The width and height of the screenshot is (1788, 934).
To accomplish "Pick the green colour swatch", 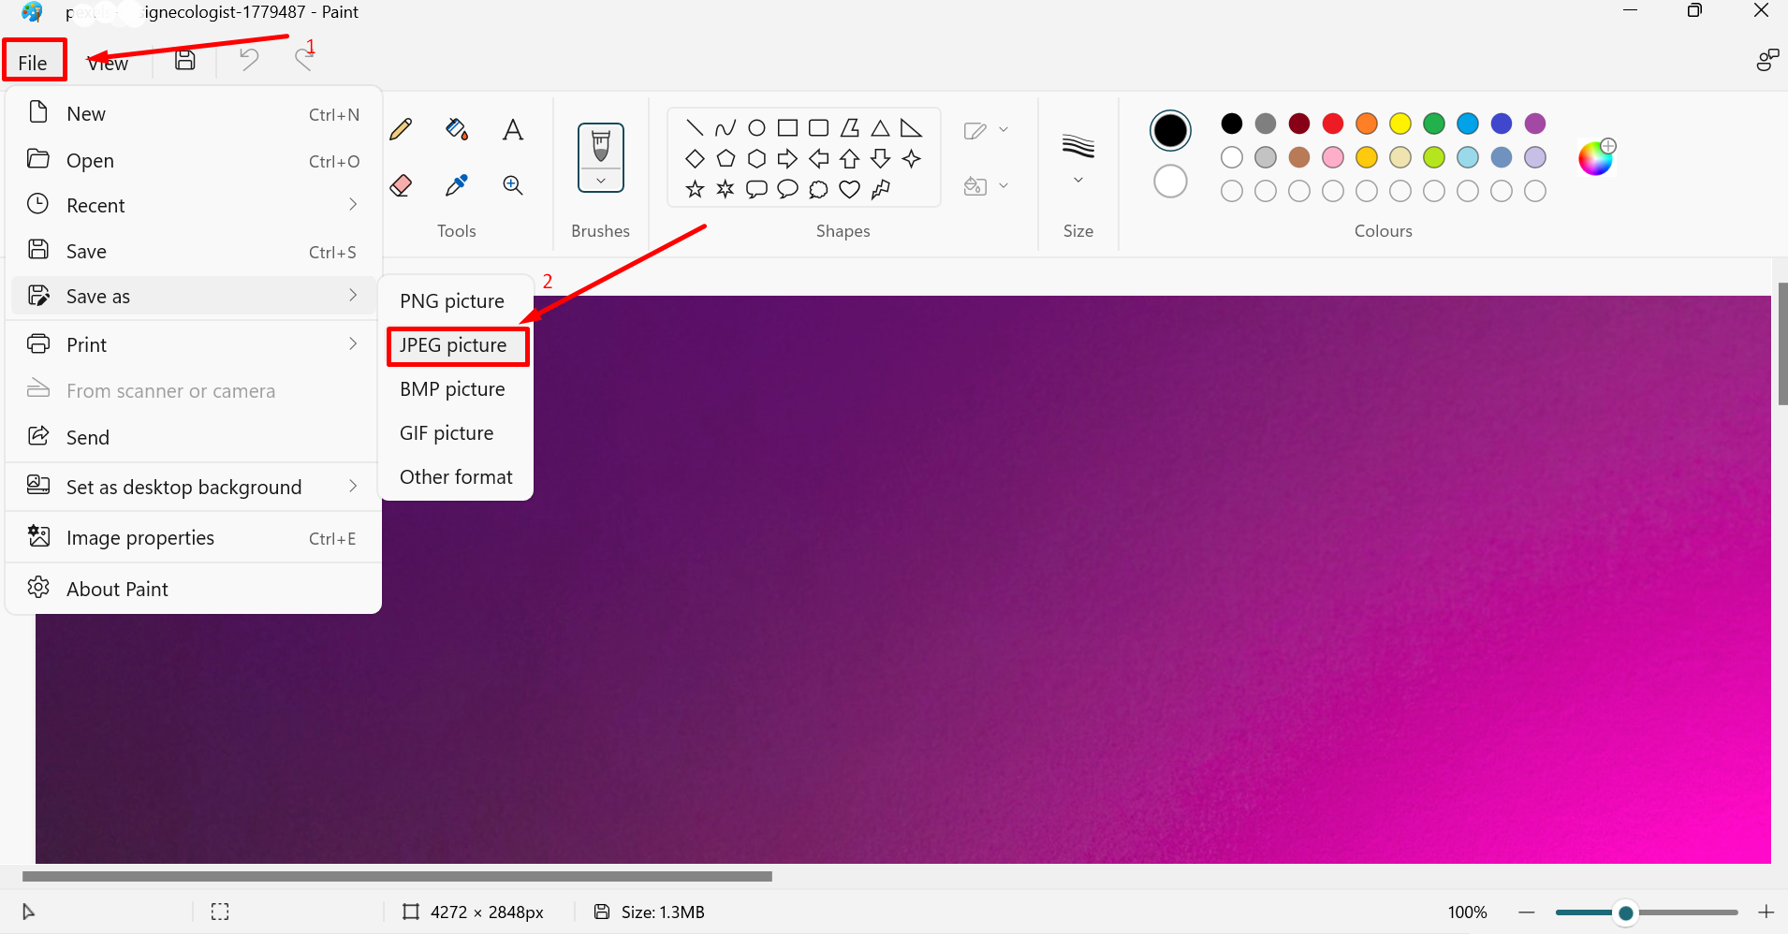I will point(1434,124).
